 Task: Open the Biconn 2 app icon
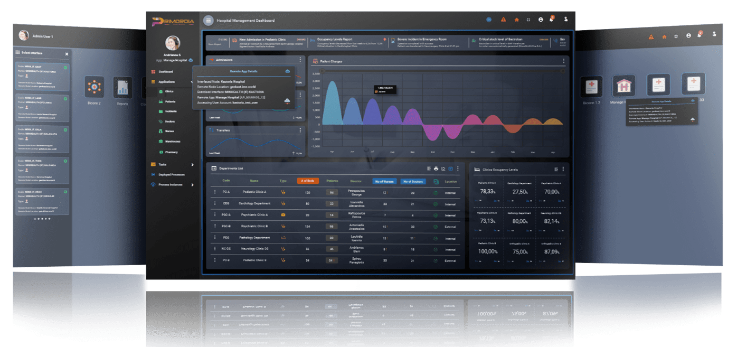pos(95,87)
